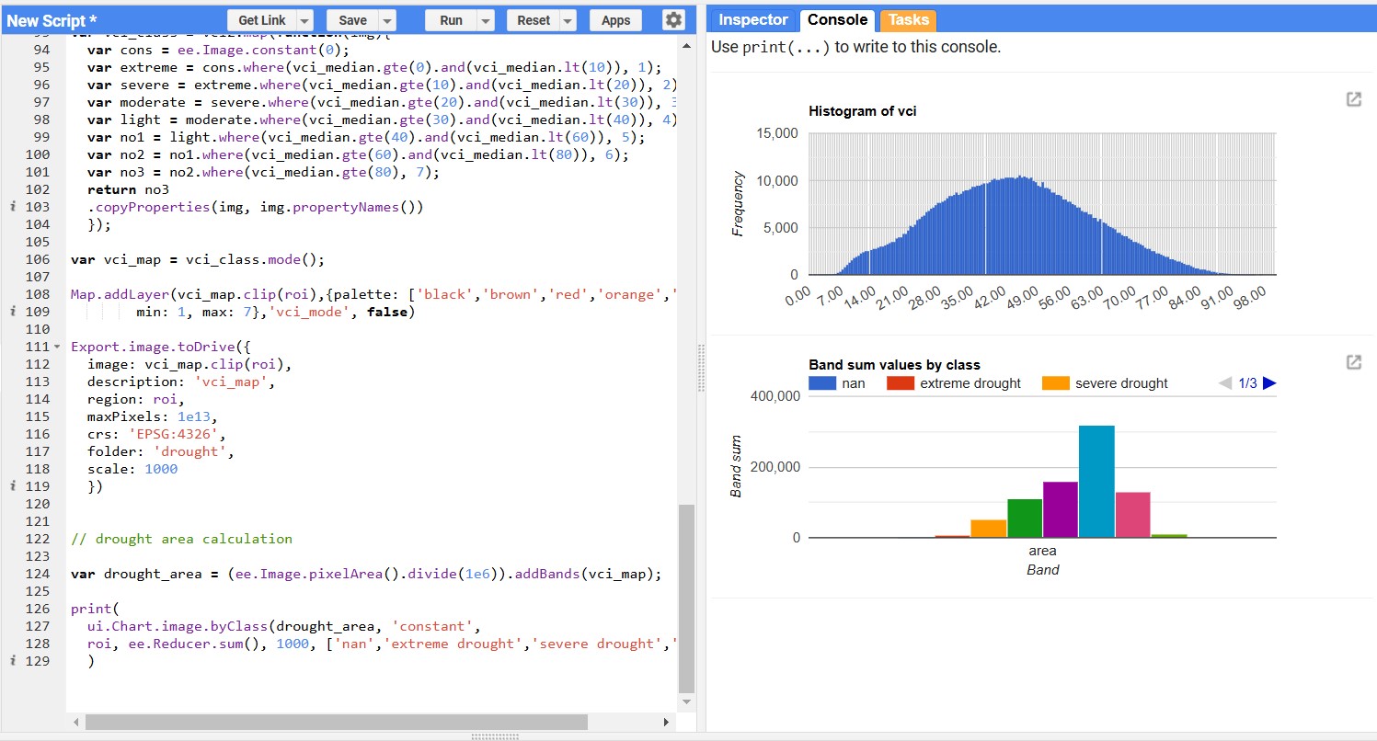Click the Reset button
Viewport: 1377px width, 741px height.
(534, 20)
